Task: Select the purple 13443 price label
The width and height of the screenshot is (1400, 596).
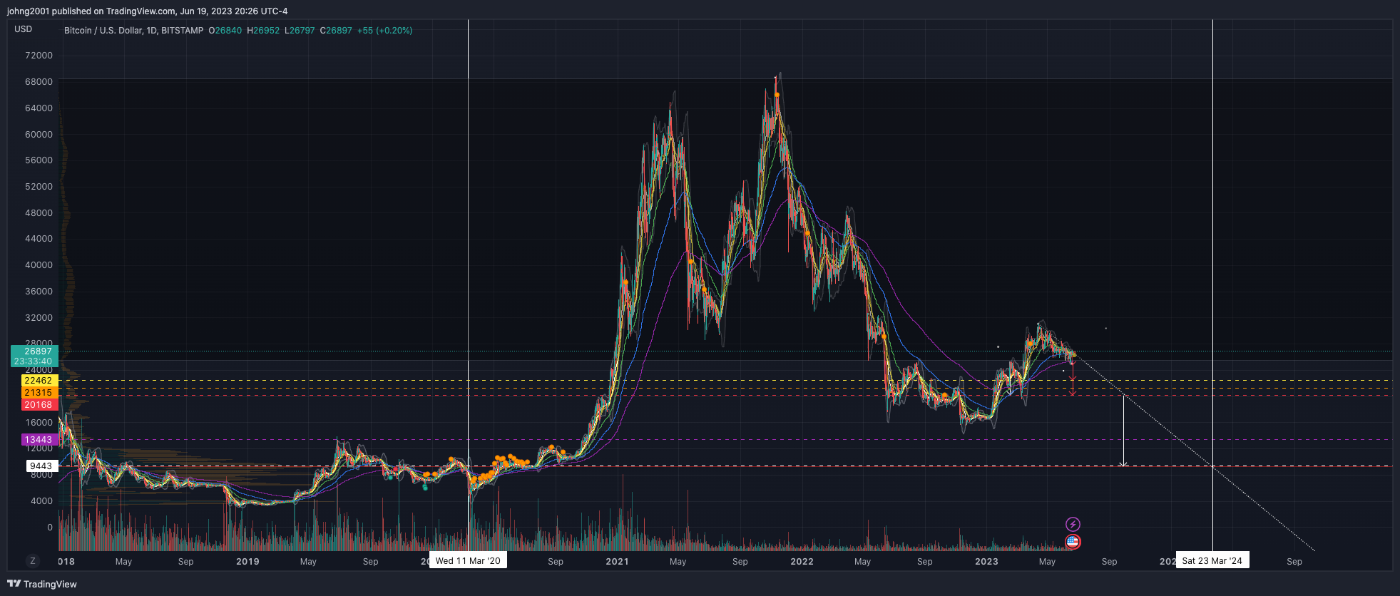Action: click(38, 440)
